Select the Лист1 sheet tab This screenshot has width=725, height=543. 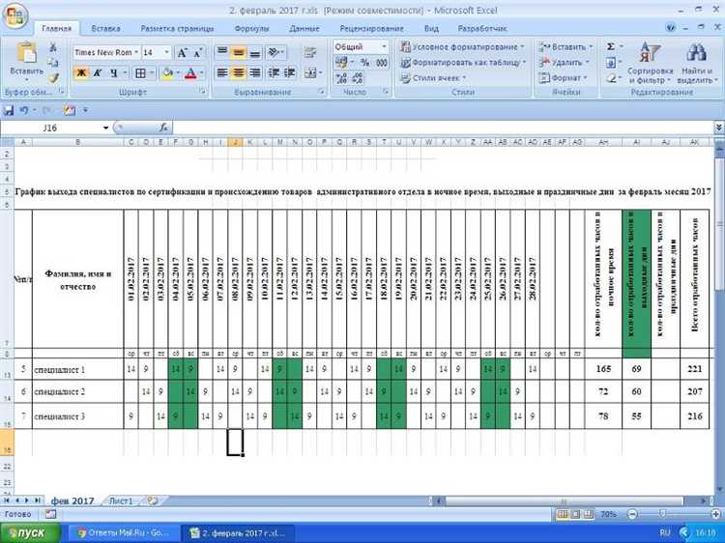click(120, 500)
